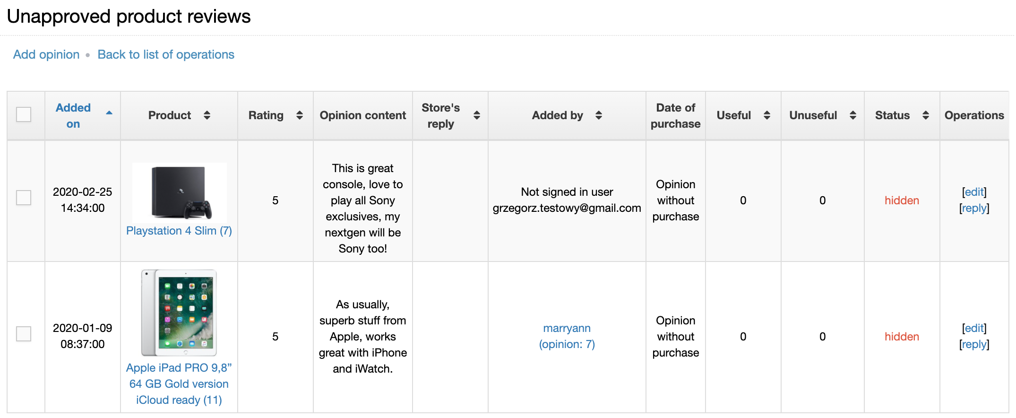Reply to the Playstation 4 Slim review
Screen dimensions: 1016x418
tap(974, 208)
